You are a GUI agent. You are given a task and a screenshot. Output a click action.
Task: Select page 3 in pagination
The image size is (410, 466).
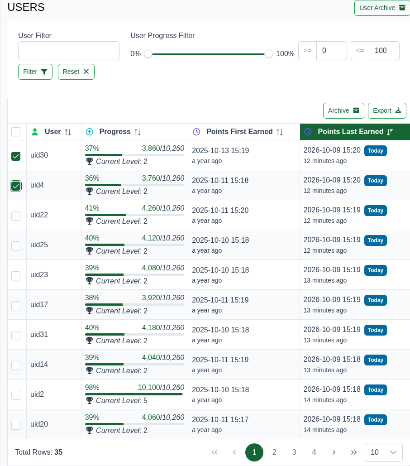pos(294,452)
